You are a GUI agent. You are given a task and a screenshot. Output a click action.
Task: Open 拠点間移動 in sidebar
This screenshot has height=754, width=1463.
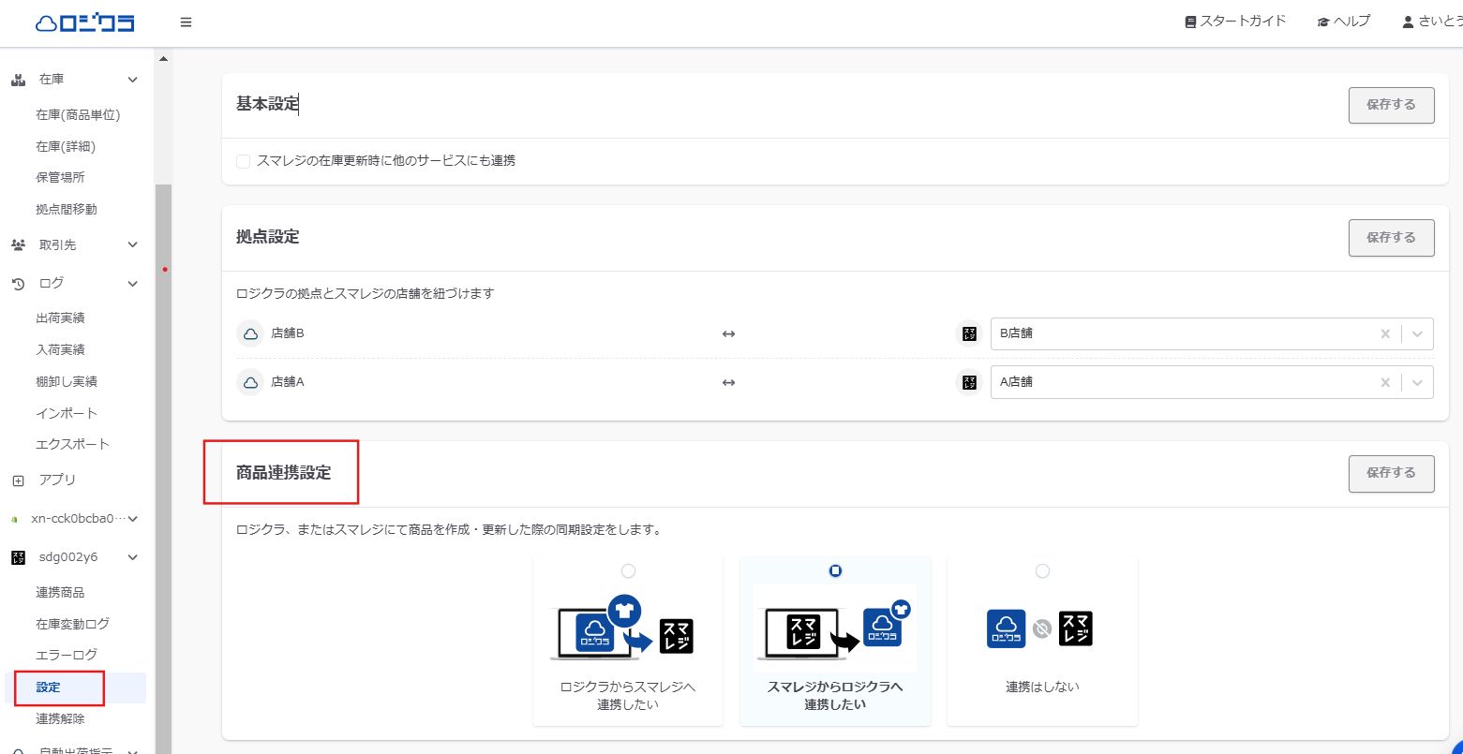click(67, 209)
